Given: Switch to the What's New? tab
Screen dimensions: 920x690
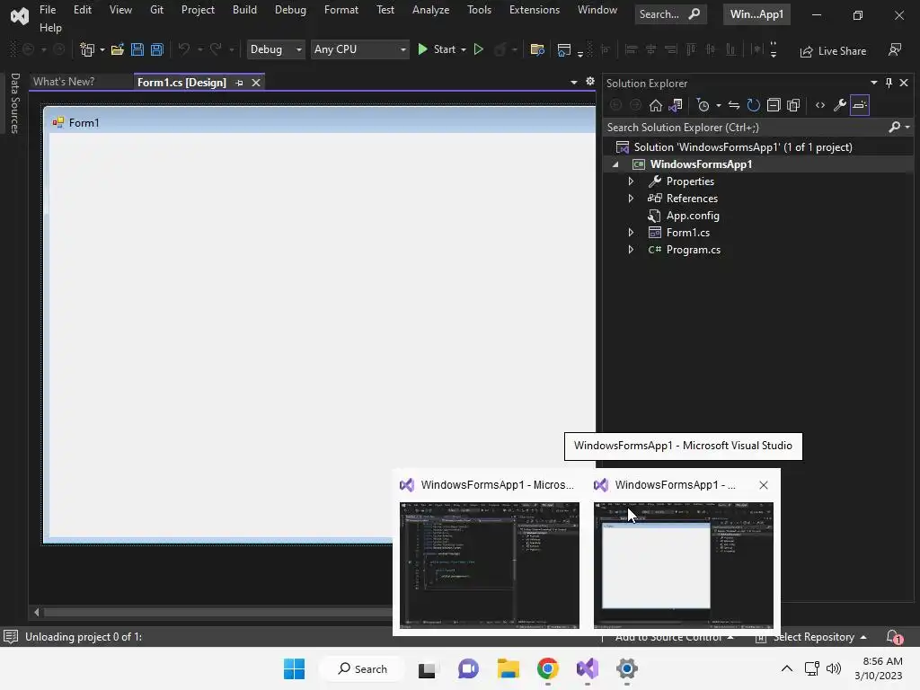Looking at the screenshot, I should [x=64, y=82].
